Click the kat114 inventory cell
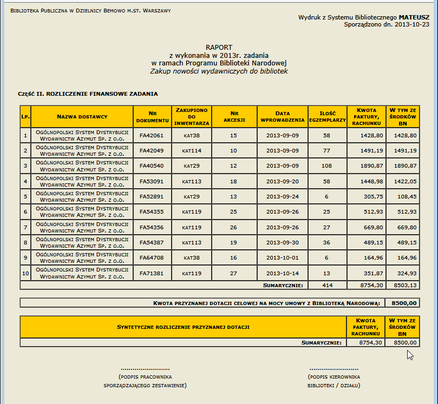438x404 pixels. click(192, 150)
